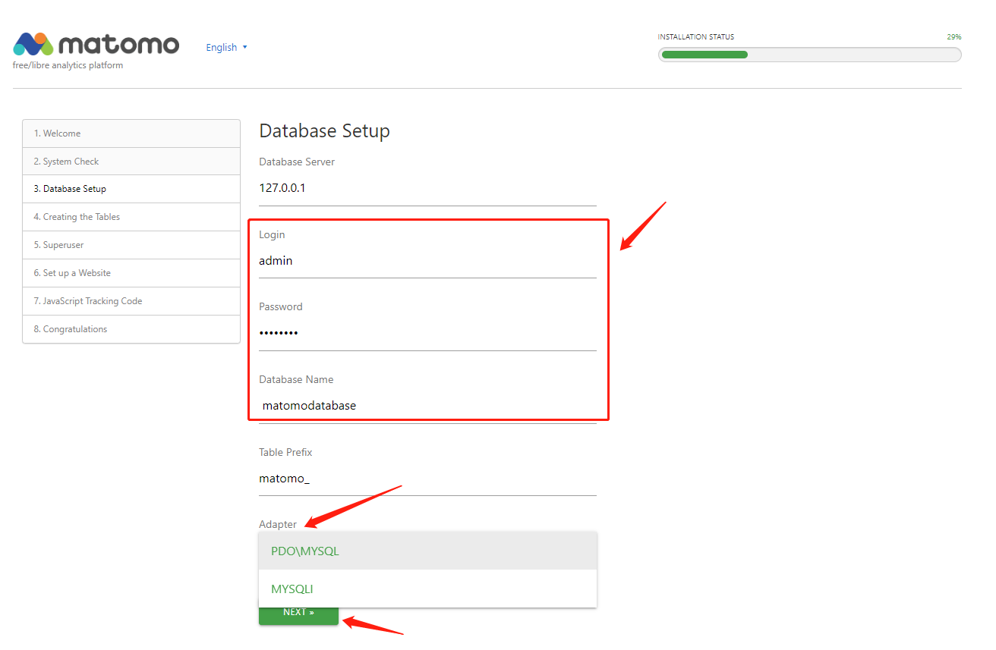Select step 8. Congratulations
This screenshot has height=650, width=996.
pyautogui.click(x=131, y=329)
